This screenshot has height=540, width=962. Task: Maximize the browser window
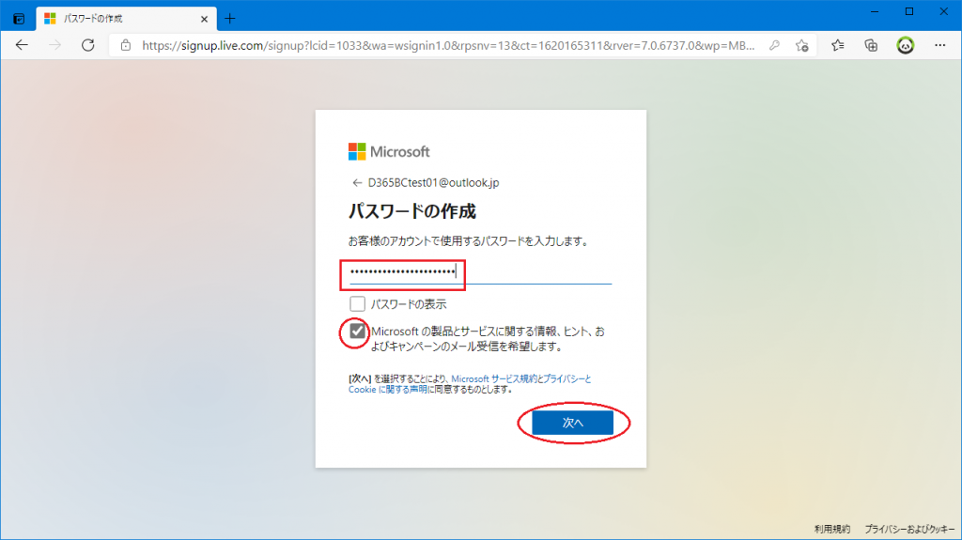pyautogui.click(x=909, y=11)
